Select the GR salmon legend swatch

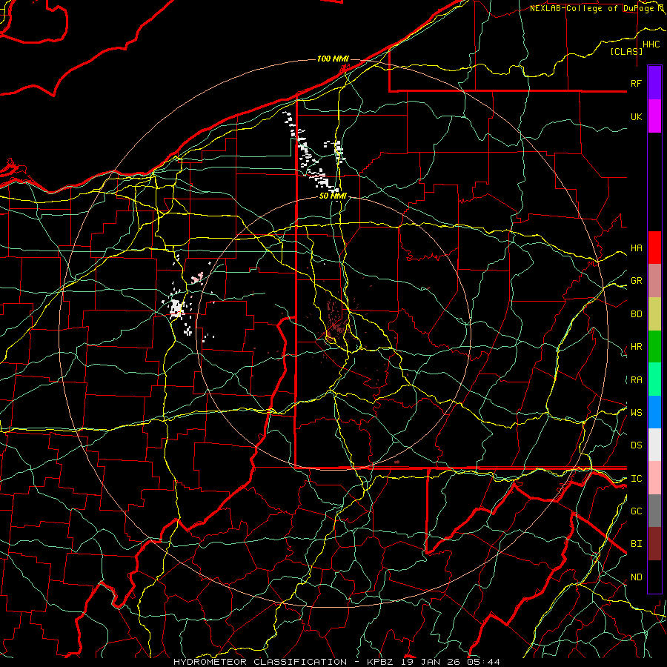point(654,280)
